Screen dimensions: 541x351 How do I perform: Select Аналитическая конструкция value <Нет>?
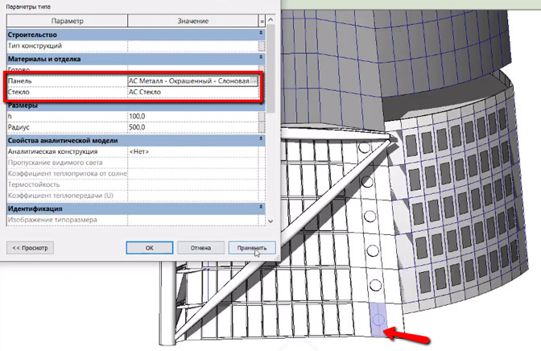coord(192,151)
